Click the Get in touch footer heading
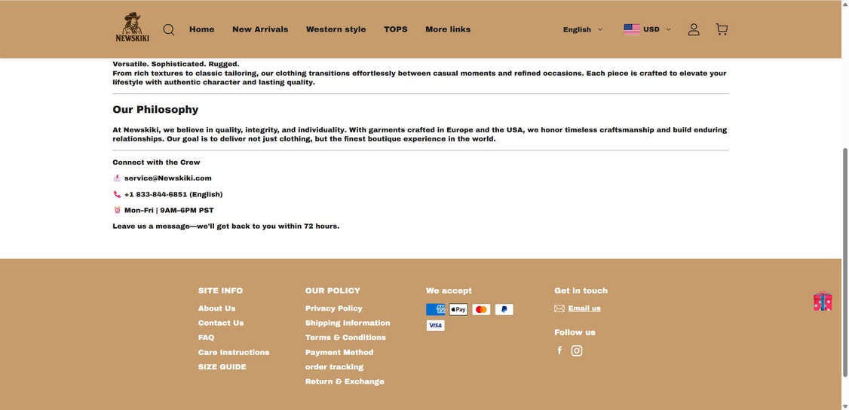Viewport: 849px width, 410px height. [581, 290]
